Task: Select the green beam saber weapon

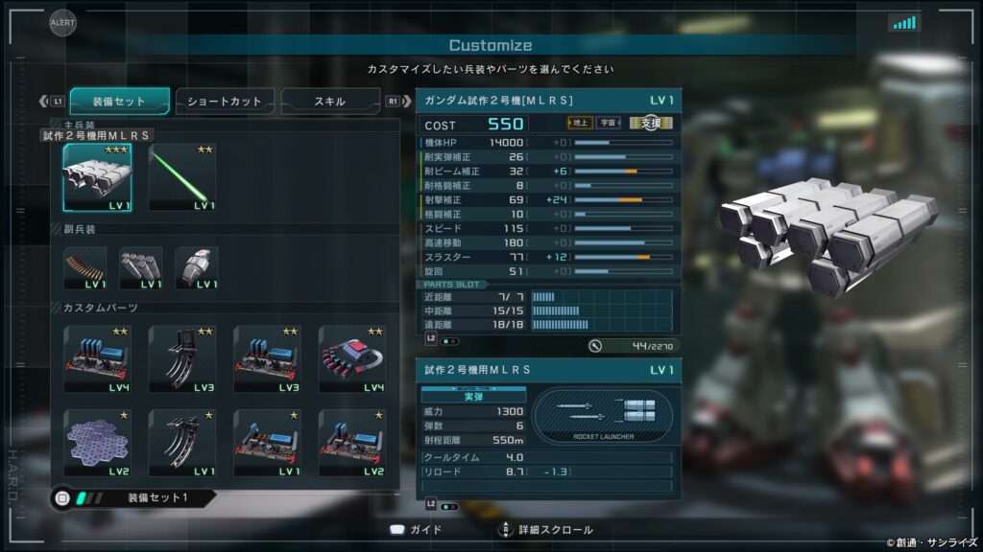Action: pos(182,177)
